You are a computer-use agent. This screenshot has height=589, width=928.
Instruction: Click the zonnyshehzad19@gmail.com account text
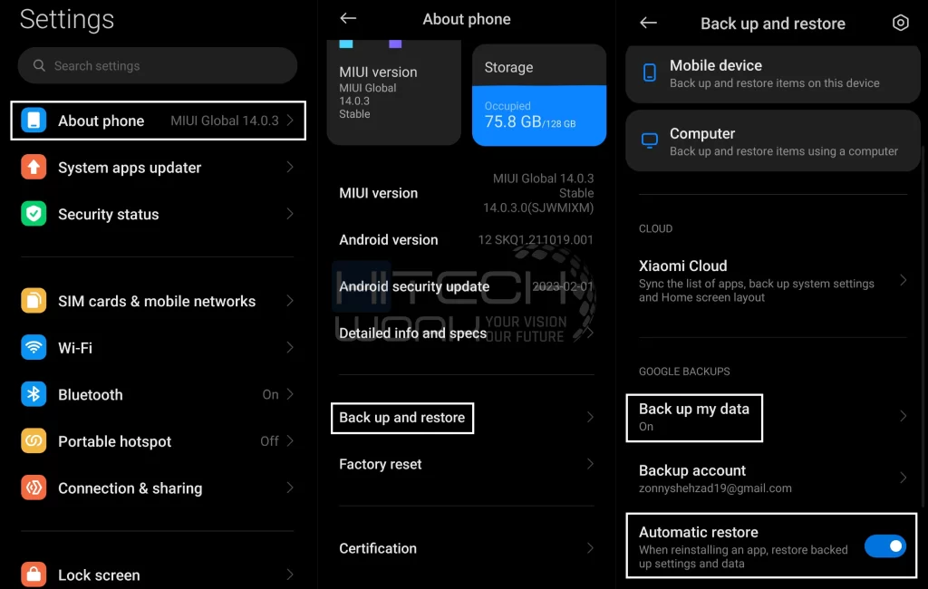tap(715, 488)
